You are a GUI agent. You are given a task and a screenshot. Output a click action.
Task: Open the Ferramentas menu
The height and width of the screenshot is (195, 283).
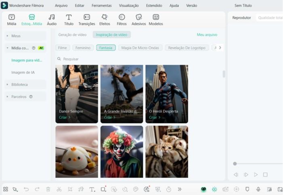102,6
